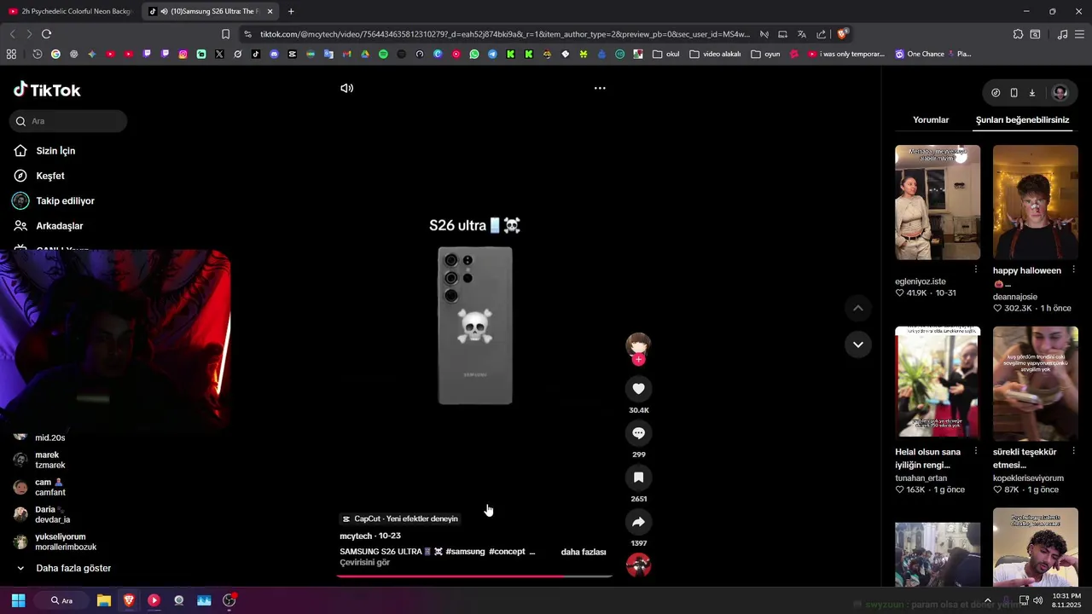Open the comments speech-bubble icon
Viewport: 1092px width, 614px height.
[638, 433]
